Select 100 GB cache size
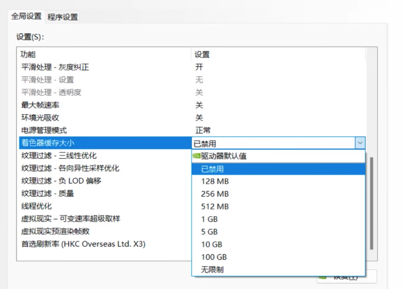The width and height of the screenshot is (404, 289). tap(278, 257)
